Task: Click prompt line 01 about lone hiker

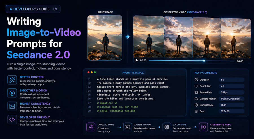Action: (133, 79)
